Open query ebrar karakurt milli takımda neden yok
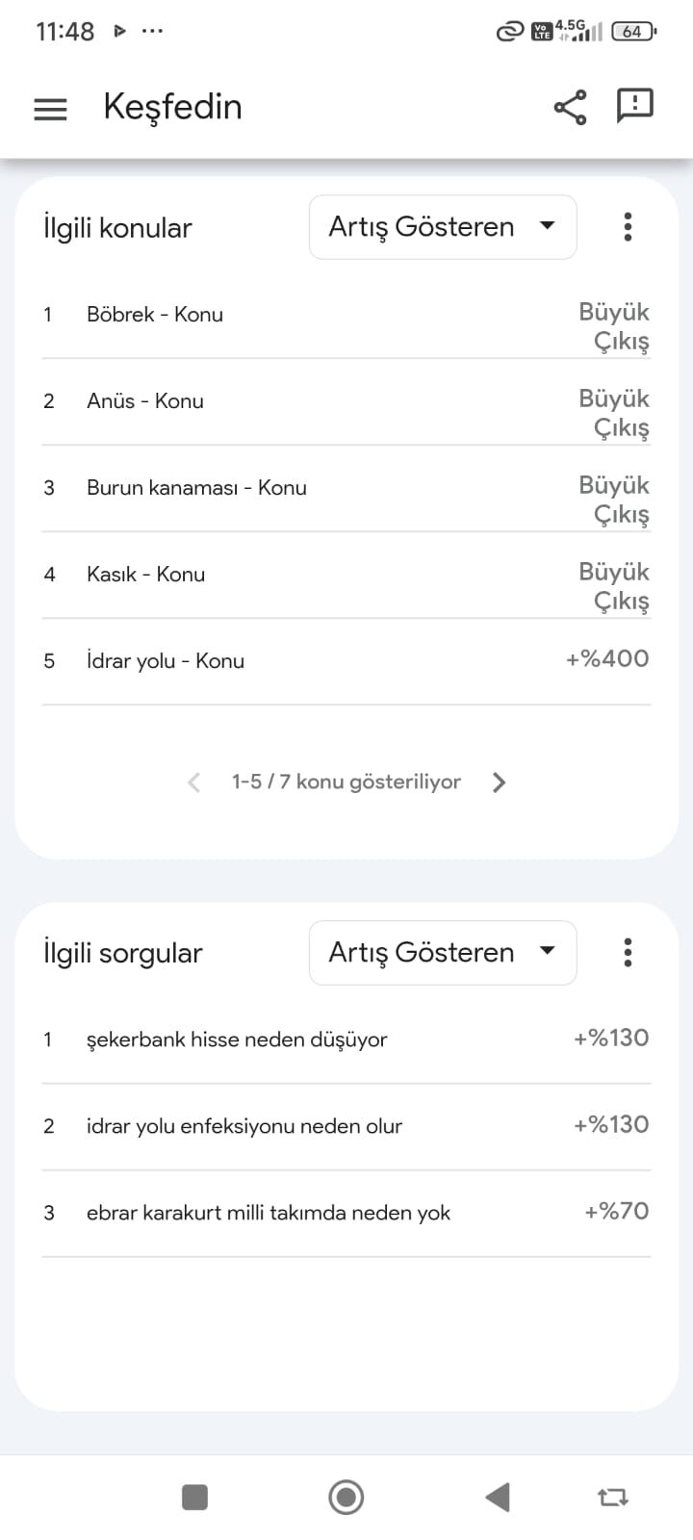Viewport: 693px width, 1540px height. point(346,1214)
